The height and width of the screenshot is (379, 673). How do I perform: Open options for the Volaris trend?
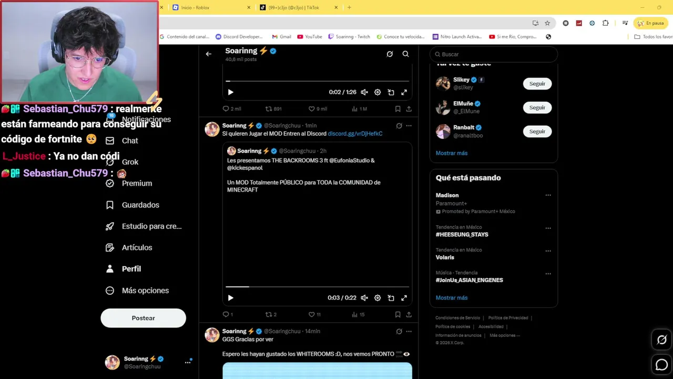548,251
